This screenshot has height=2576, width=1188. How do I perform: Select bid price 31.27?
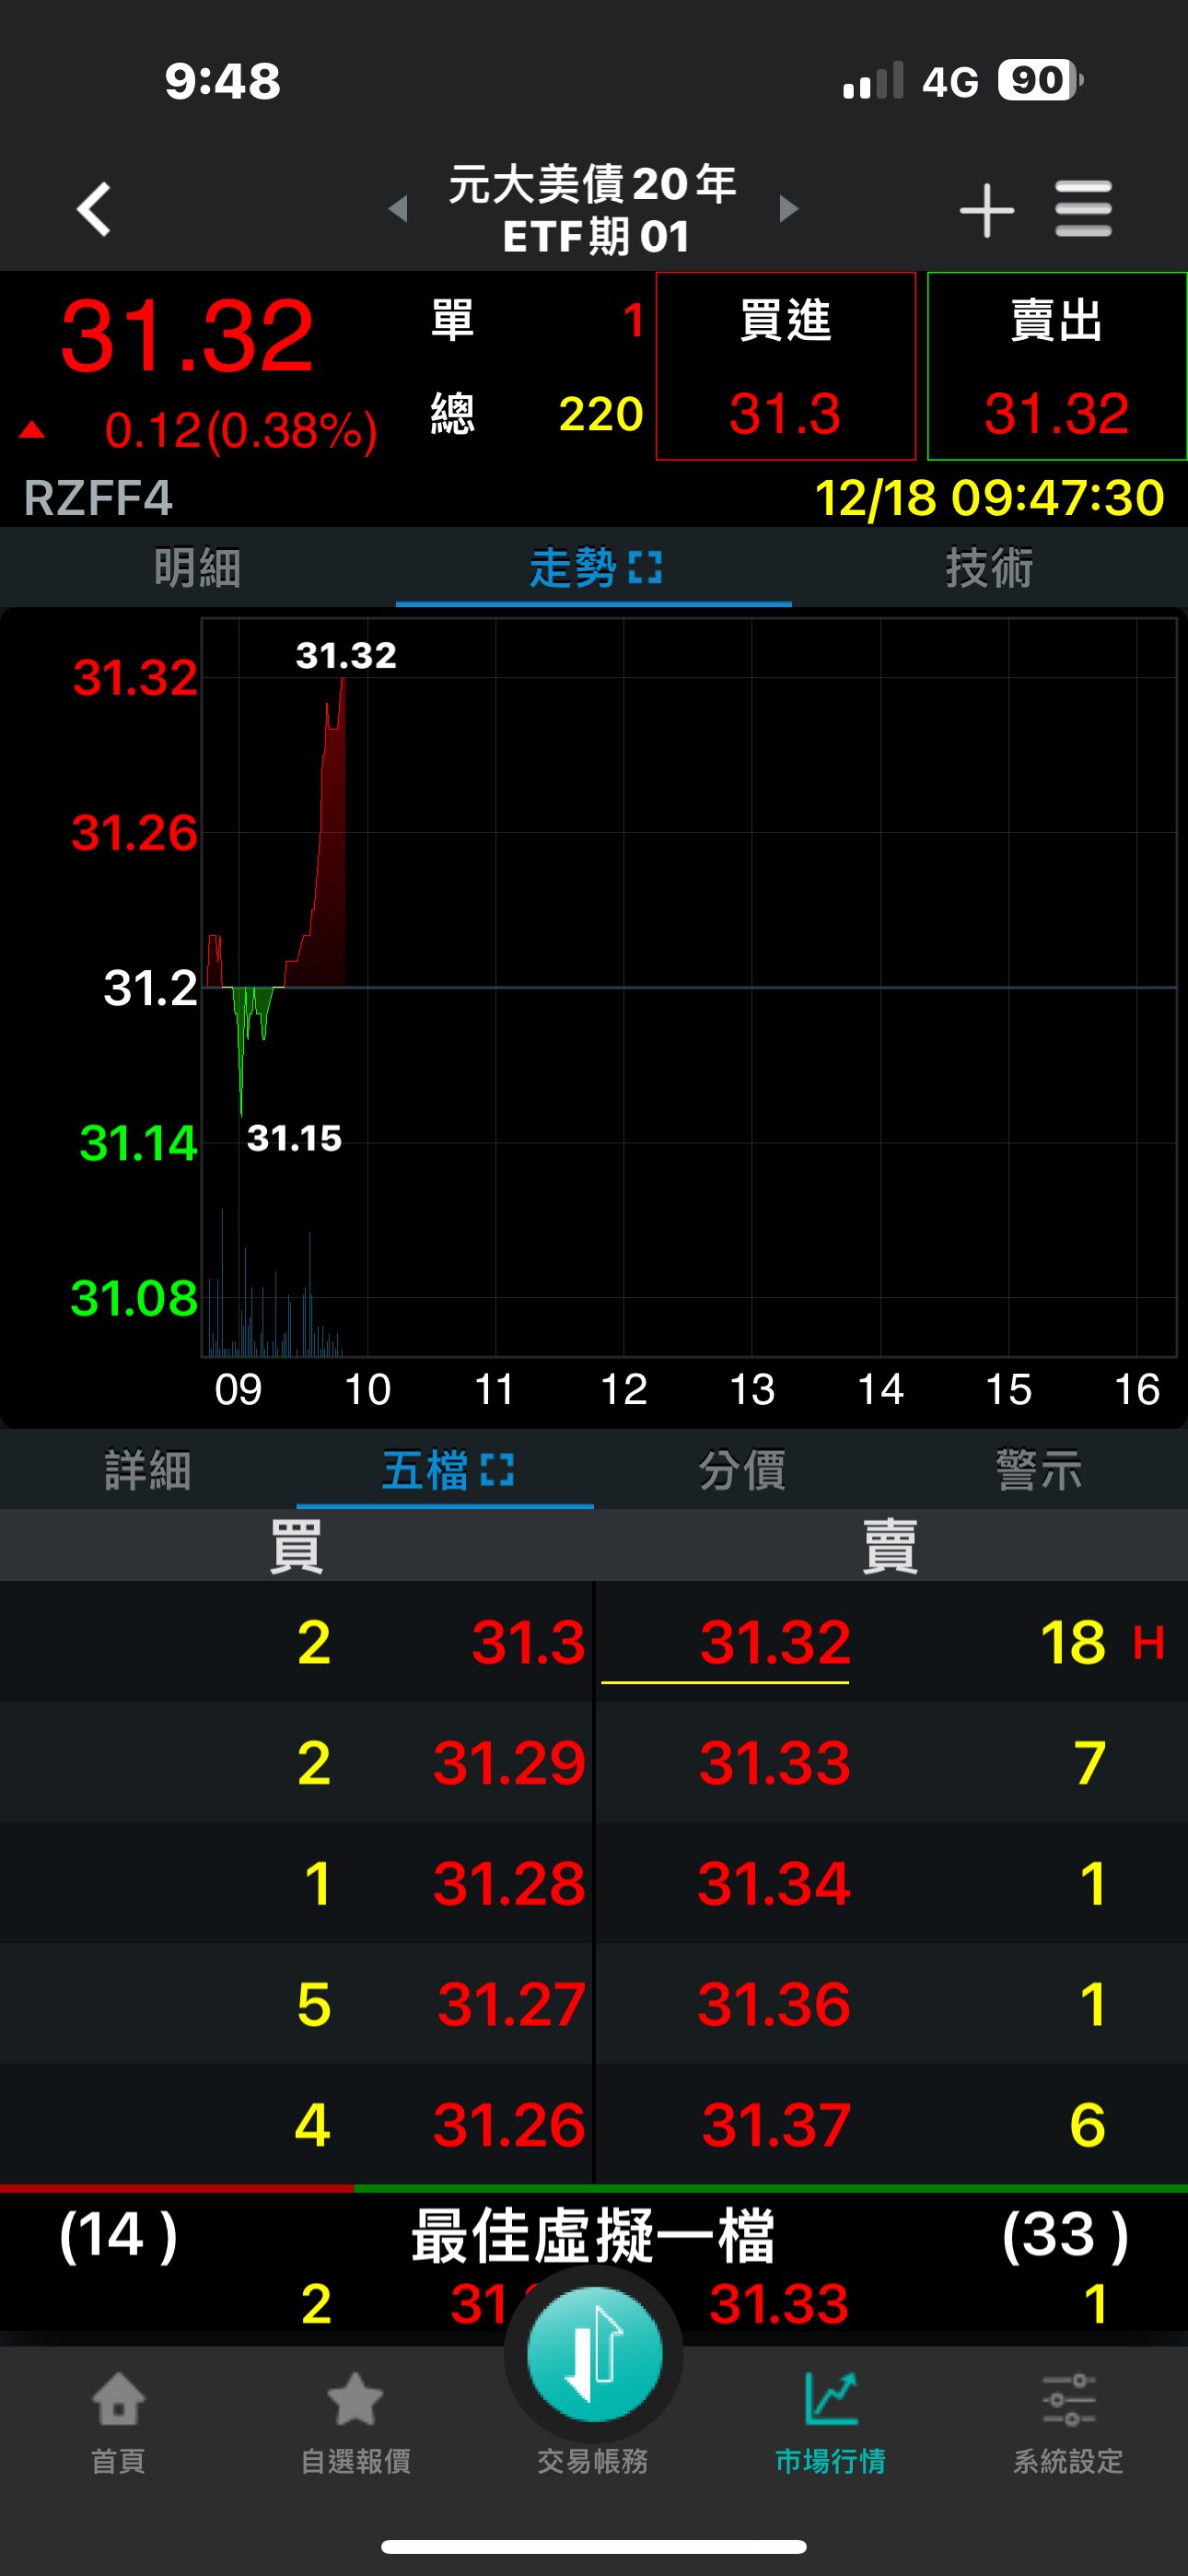[x=511, y=2005]
